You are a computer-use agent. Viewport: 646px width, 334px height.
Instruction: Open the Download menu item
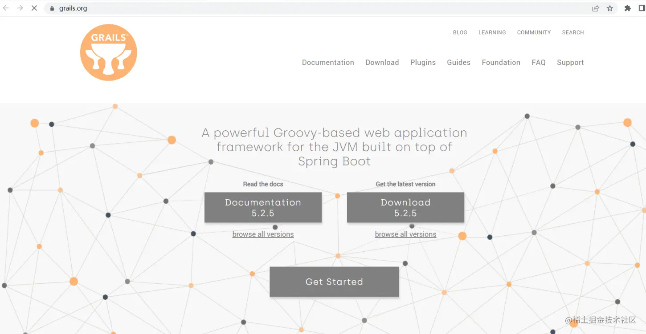pos(382,62)
